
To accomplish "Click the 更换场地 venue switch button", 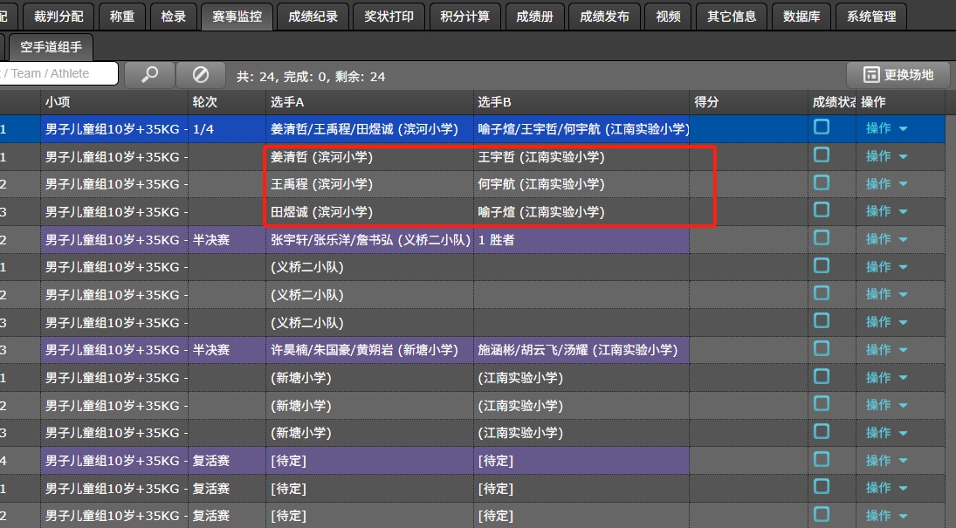I will 898,75.
